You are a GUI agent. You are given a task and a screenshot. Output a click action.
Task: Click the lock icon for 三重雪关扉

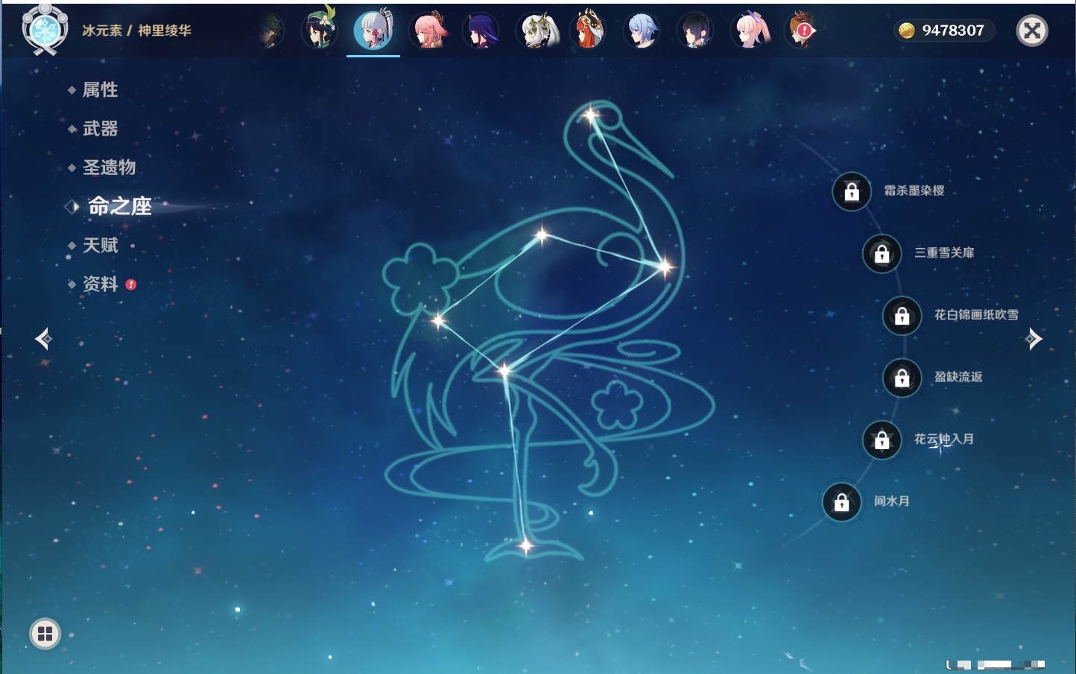pos(882,253)
